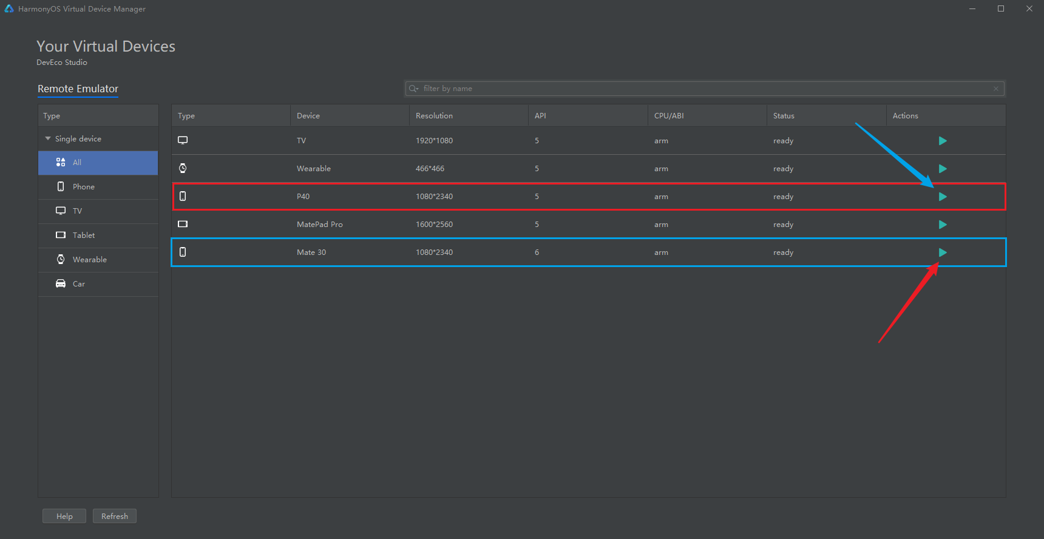Image resolution: width=1044 pixels, height=539 pixels.
Task: Start the TV emulator with its play button
Action: point(943,141)
